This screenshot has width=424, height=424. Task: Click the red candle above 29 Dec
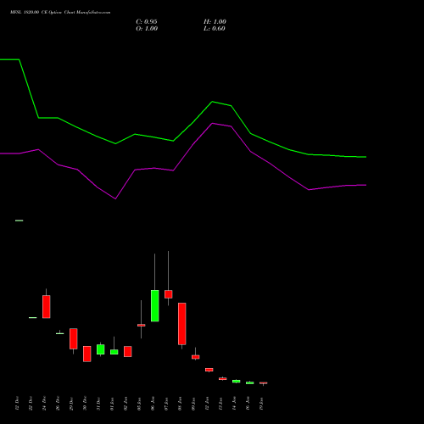74,338
